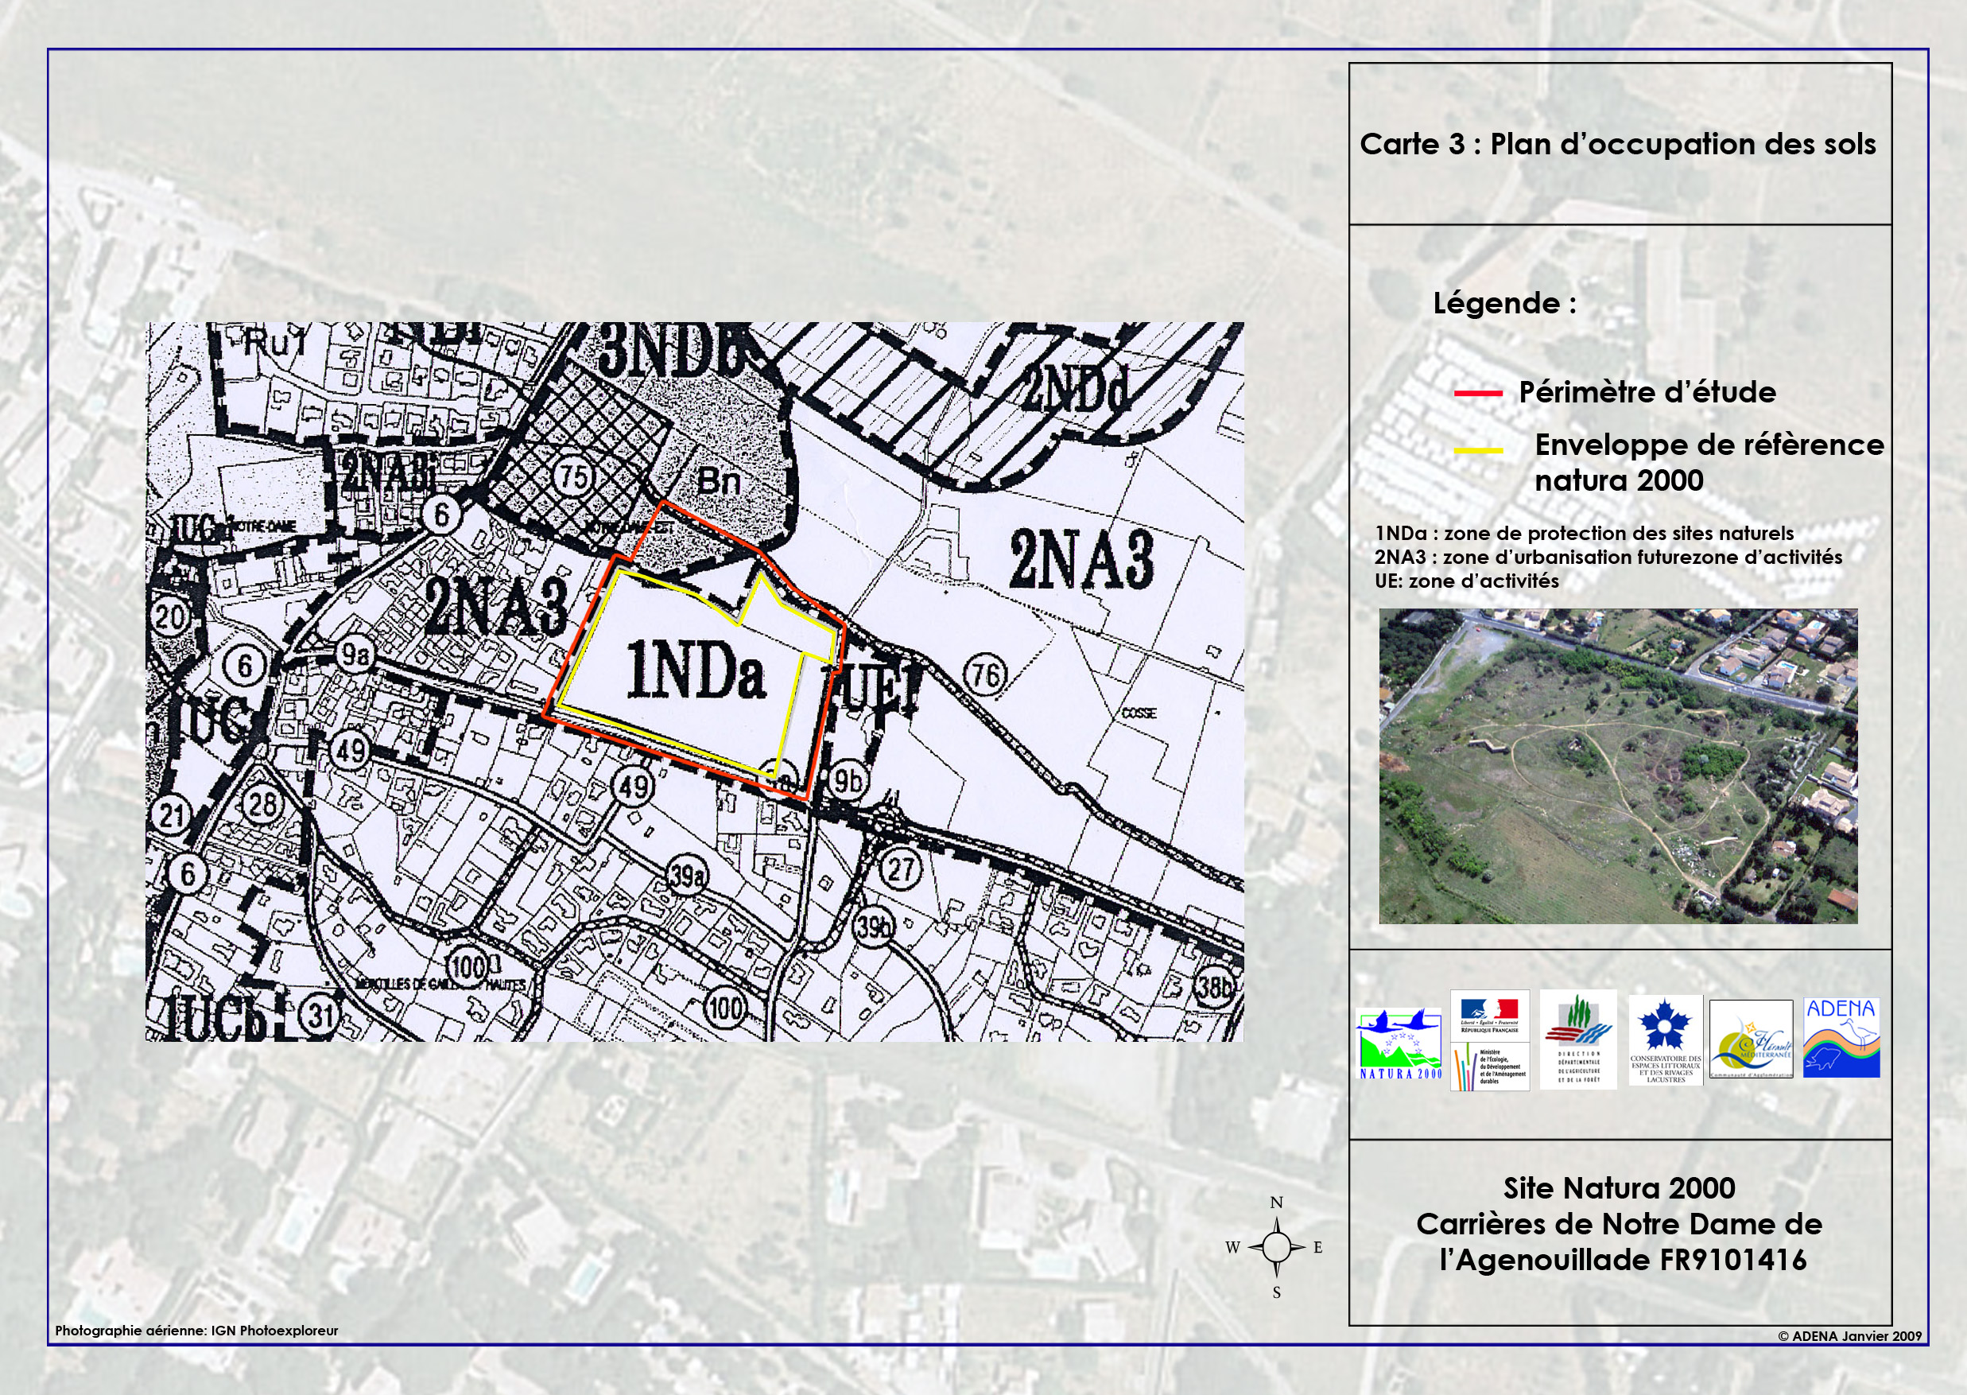This screenshot has width=1967, height=1395.
Task: Click the Natura 2000 bird logo
Action: 1399,1043
